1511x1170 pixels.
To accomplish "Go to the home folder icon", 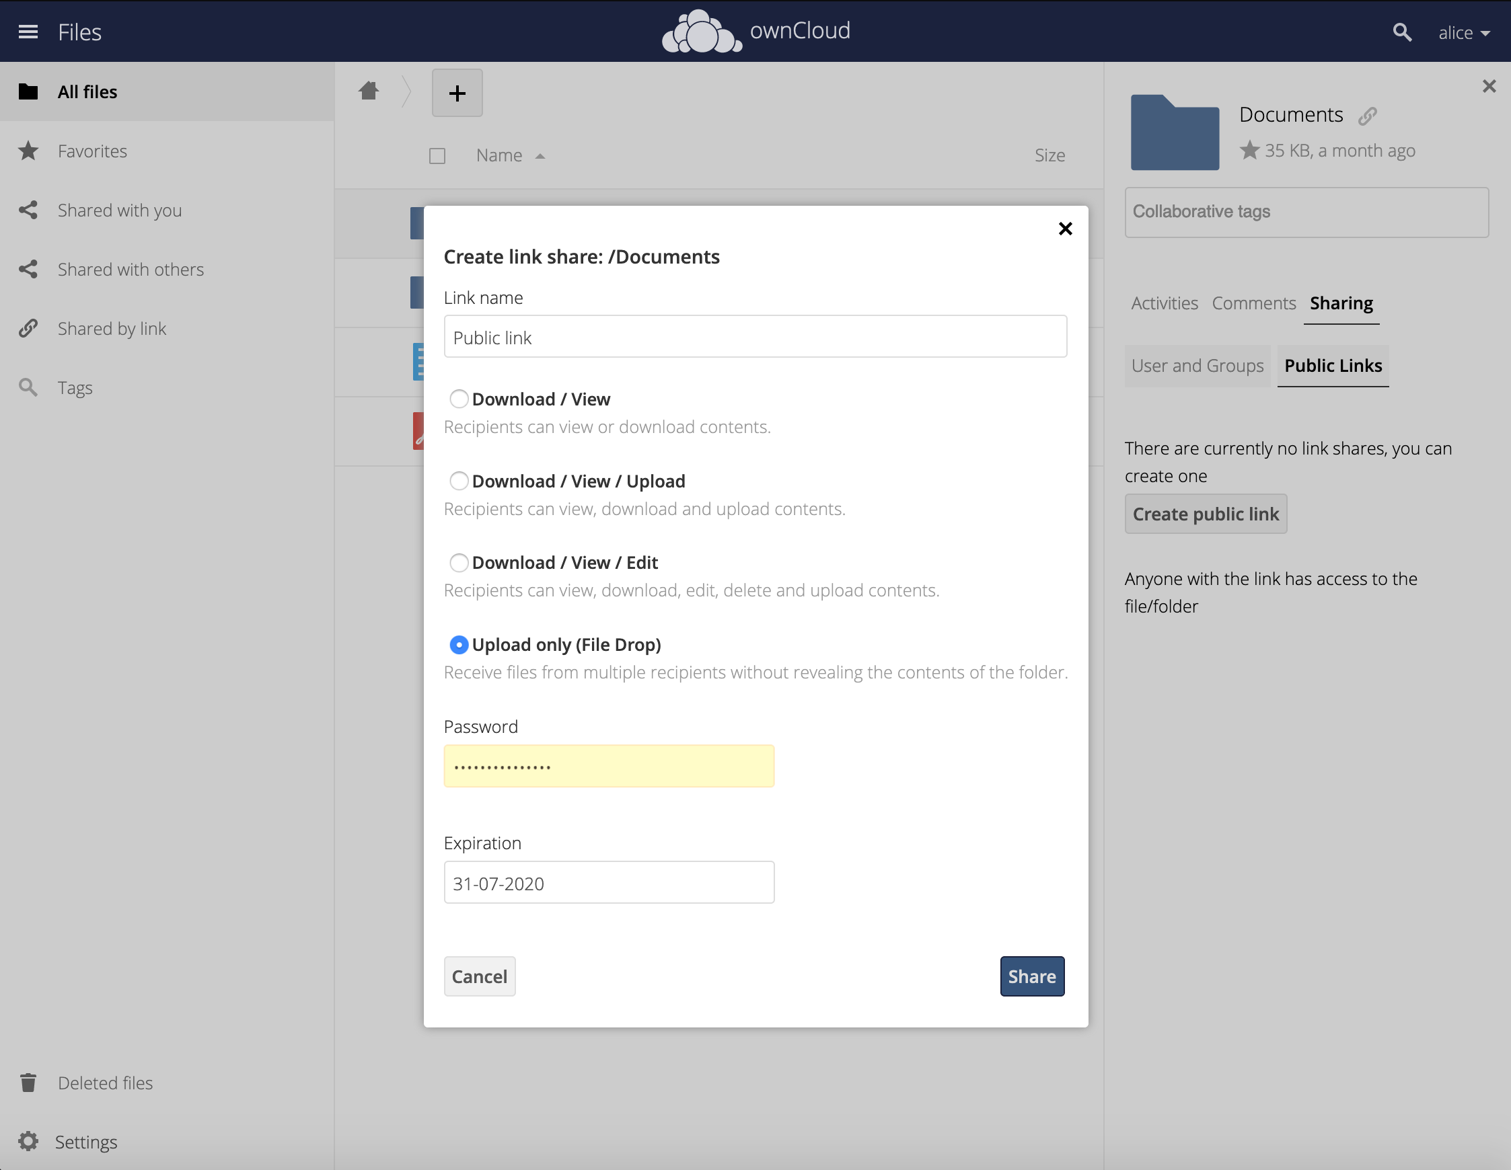I will point(369,91).
